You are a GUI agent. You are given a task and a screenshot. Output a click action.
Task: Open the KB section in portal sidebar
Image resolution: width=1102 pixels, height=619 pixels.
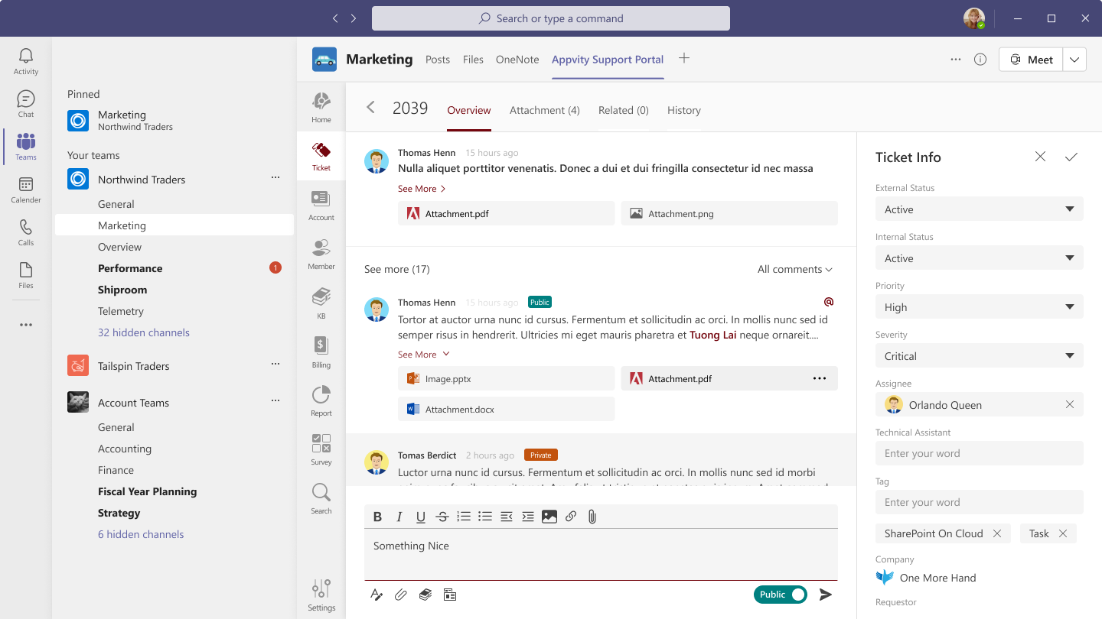coord(321,303)
